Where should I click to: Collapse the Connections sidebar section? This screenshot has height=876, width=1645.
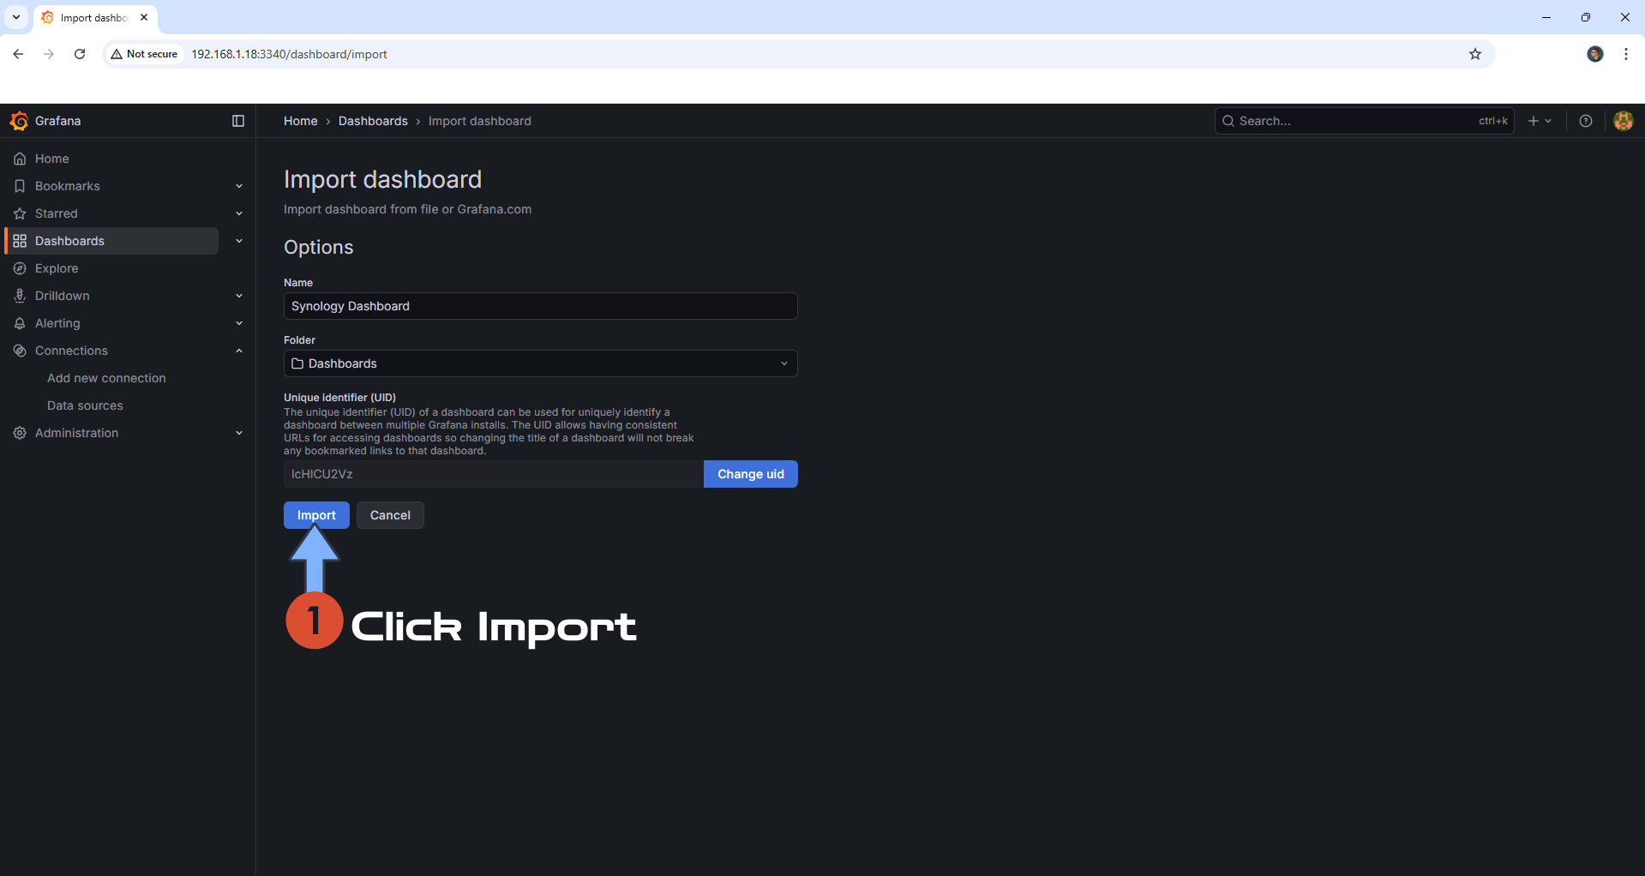(239, 351)
